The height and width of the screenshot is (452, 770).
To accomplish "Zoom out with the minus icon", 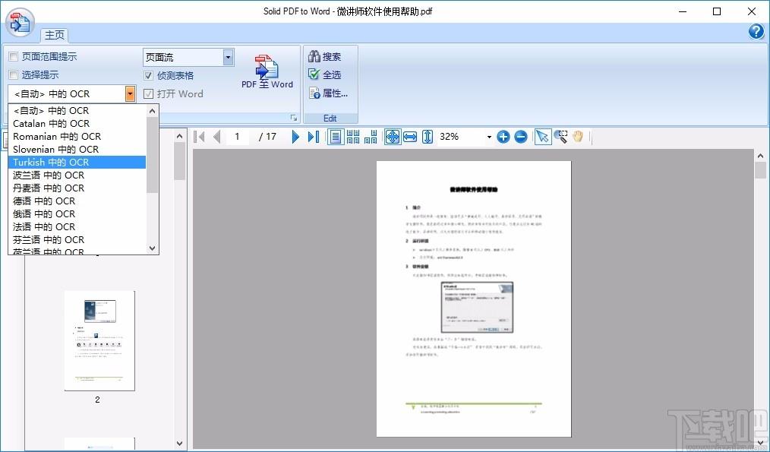I will pos(521,137).
